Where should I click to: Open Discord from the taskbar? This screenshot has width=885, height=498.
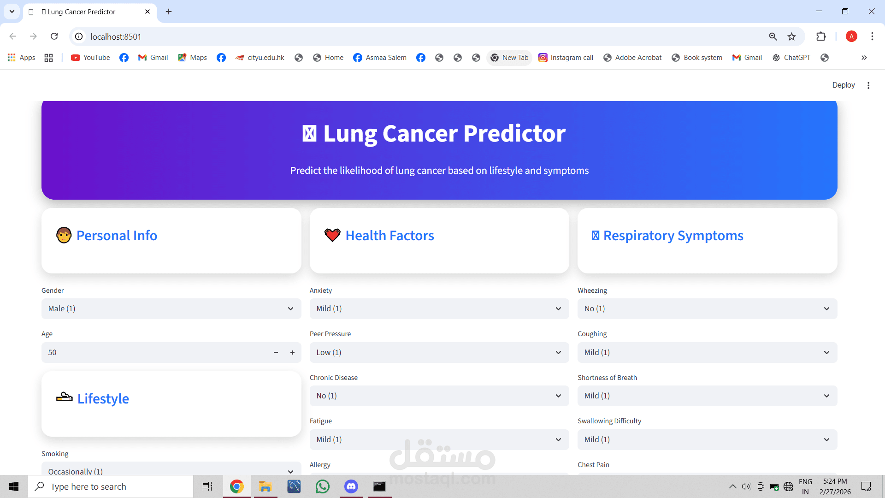[351, 486]
